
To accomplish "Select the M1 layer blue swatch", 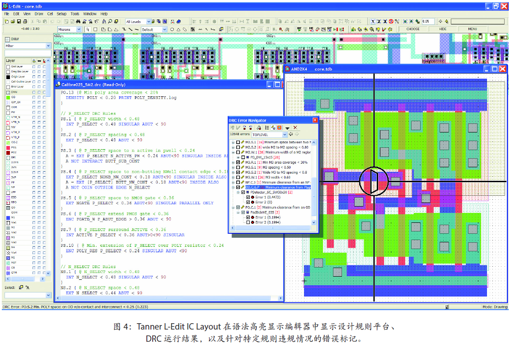I will 8,217.
